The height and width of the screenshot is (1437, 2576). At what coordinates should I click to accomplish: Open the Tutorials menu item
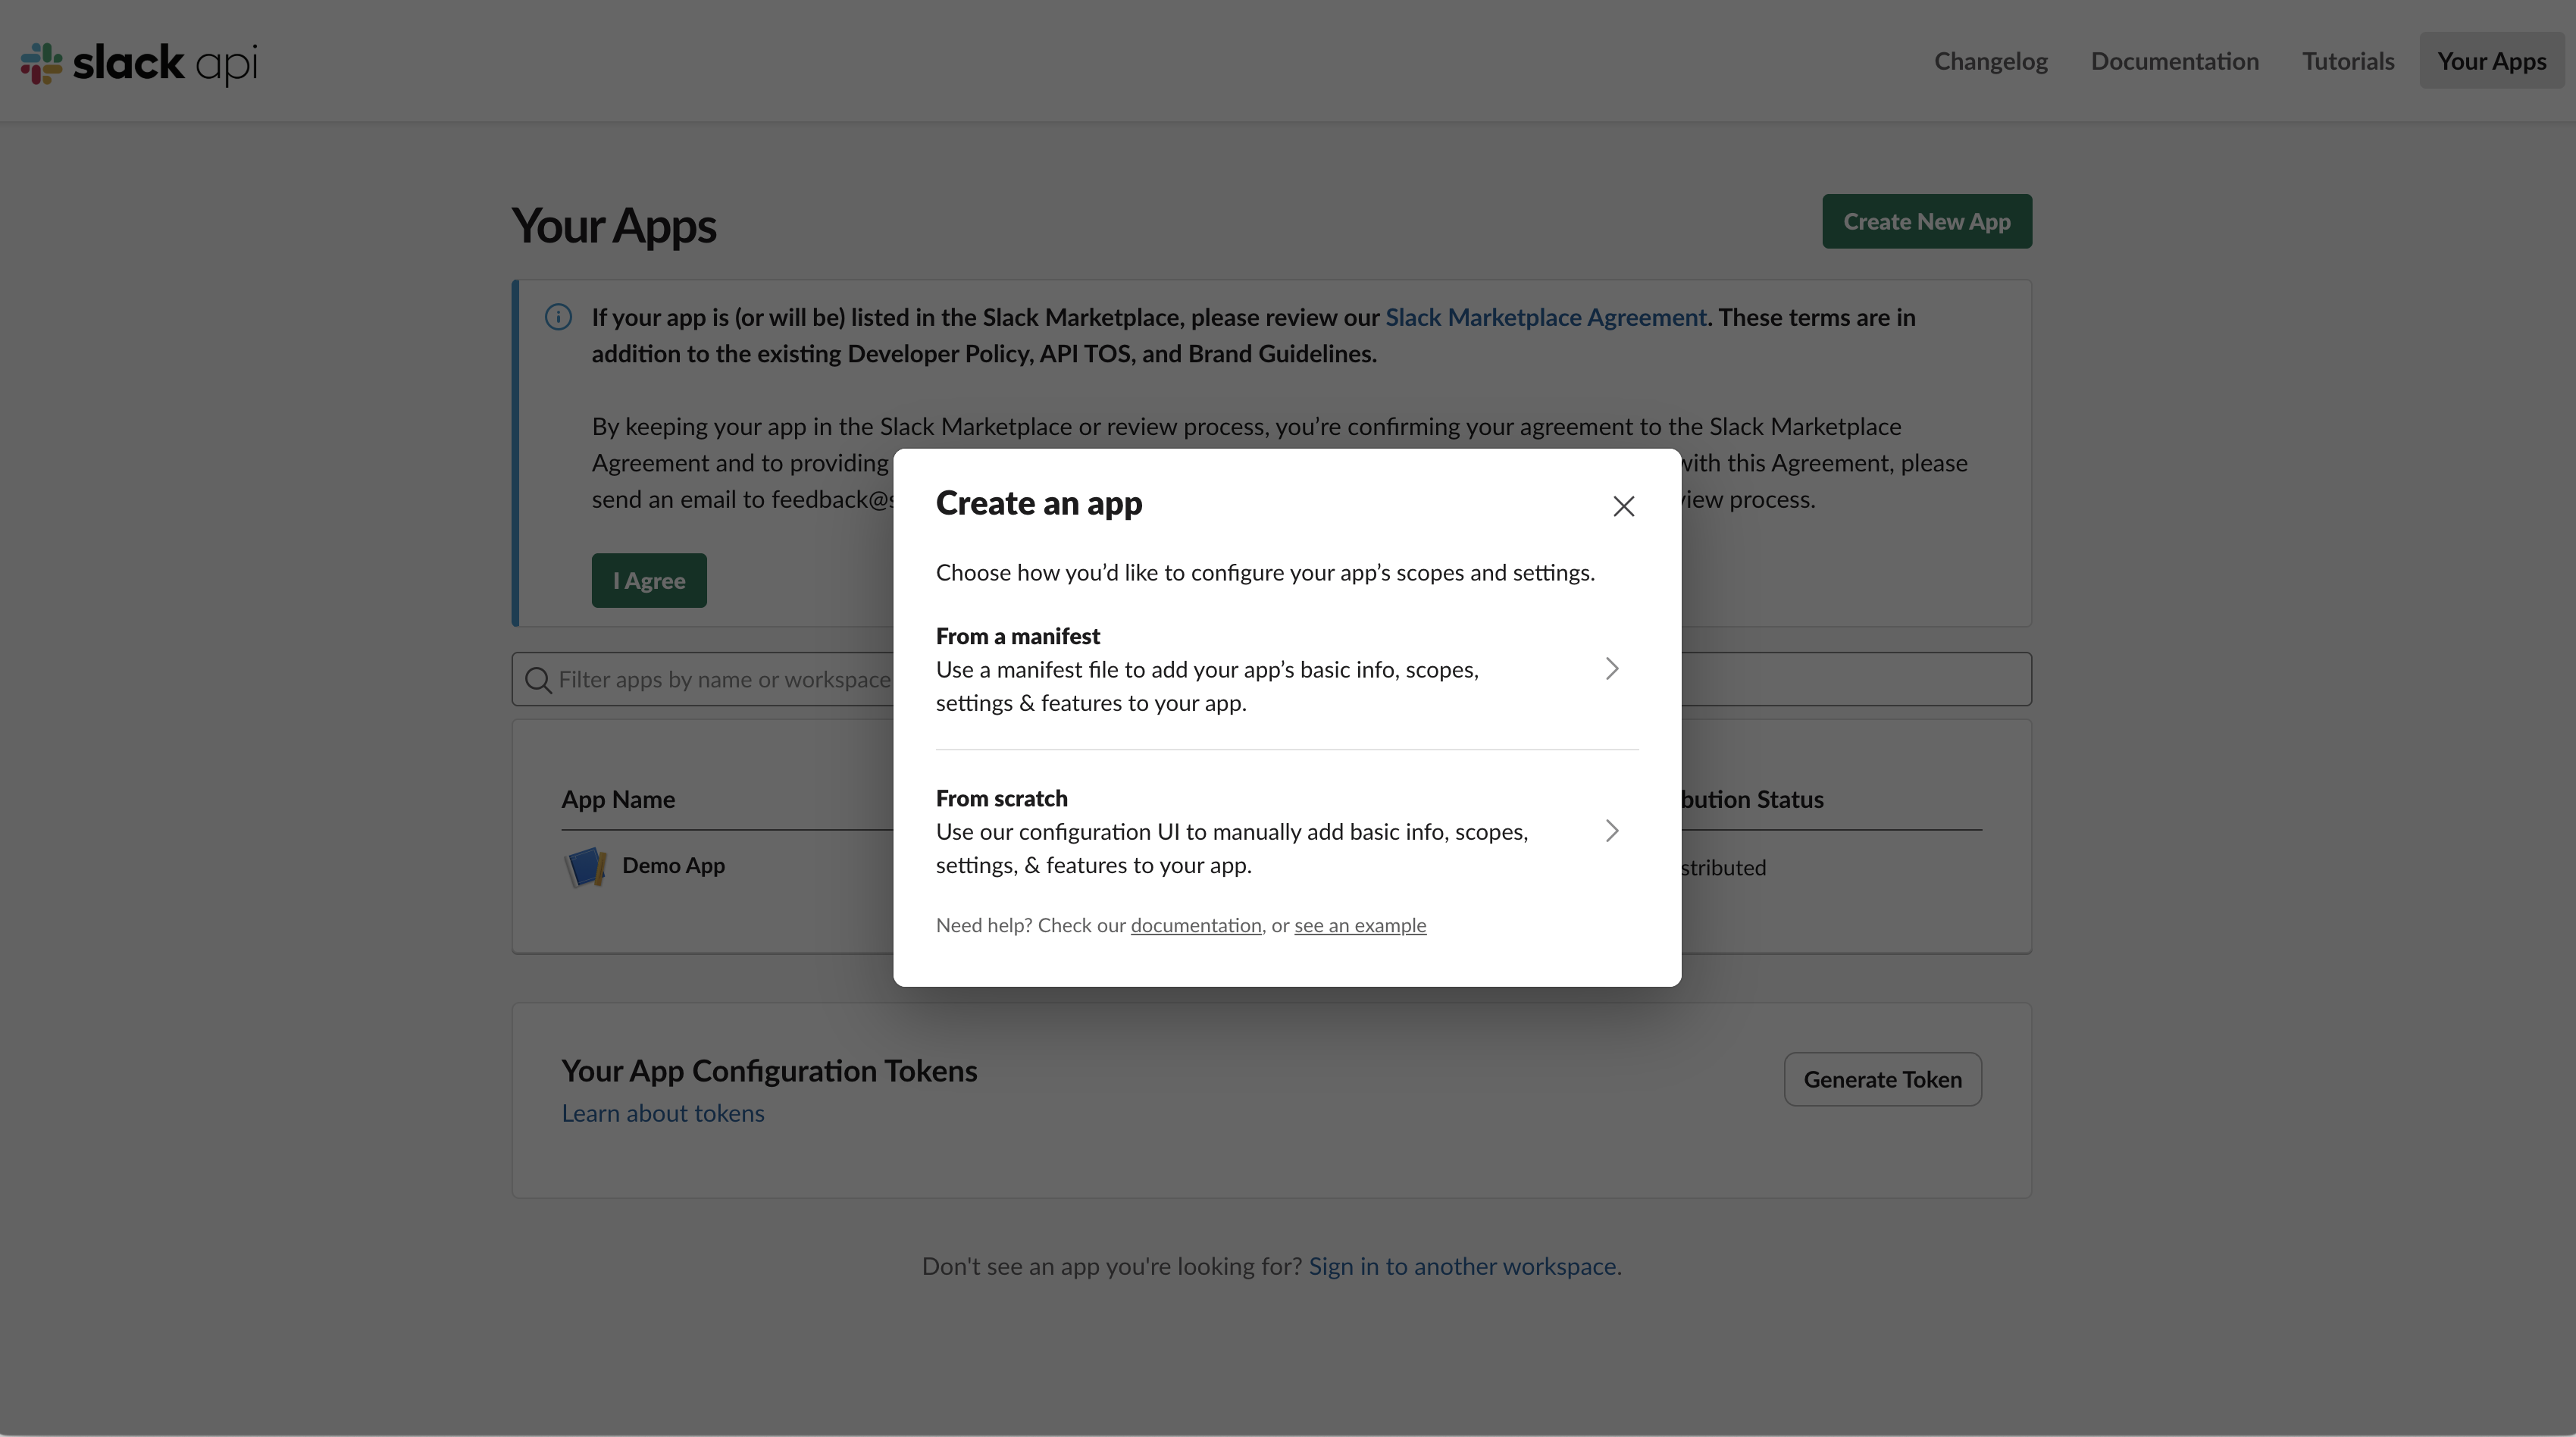(2348, 61)
